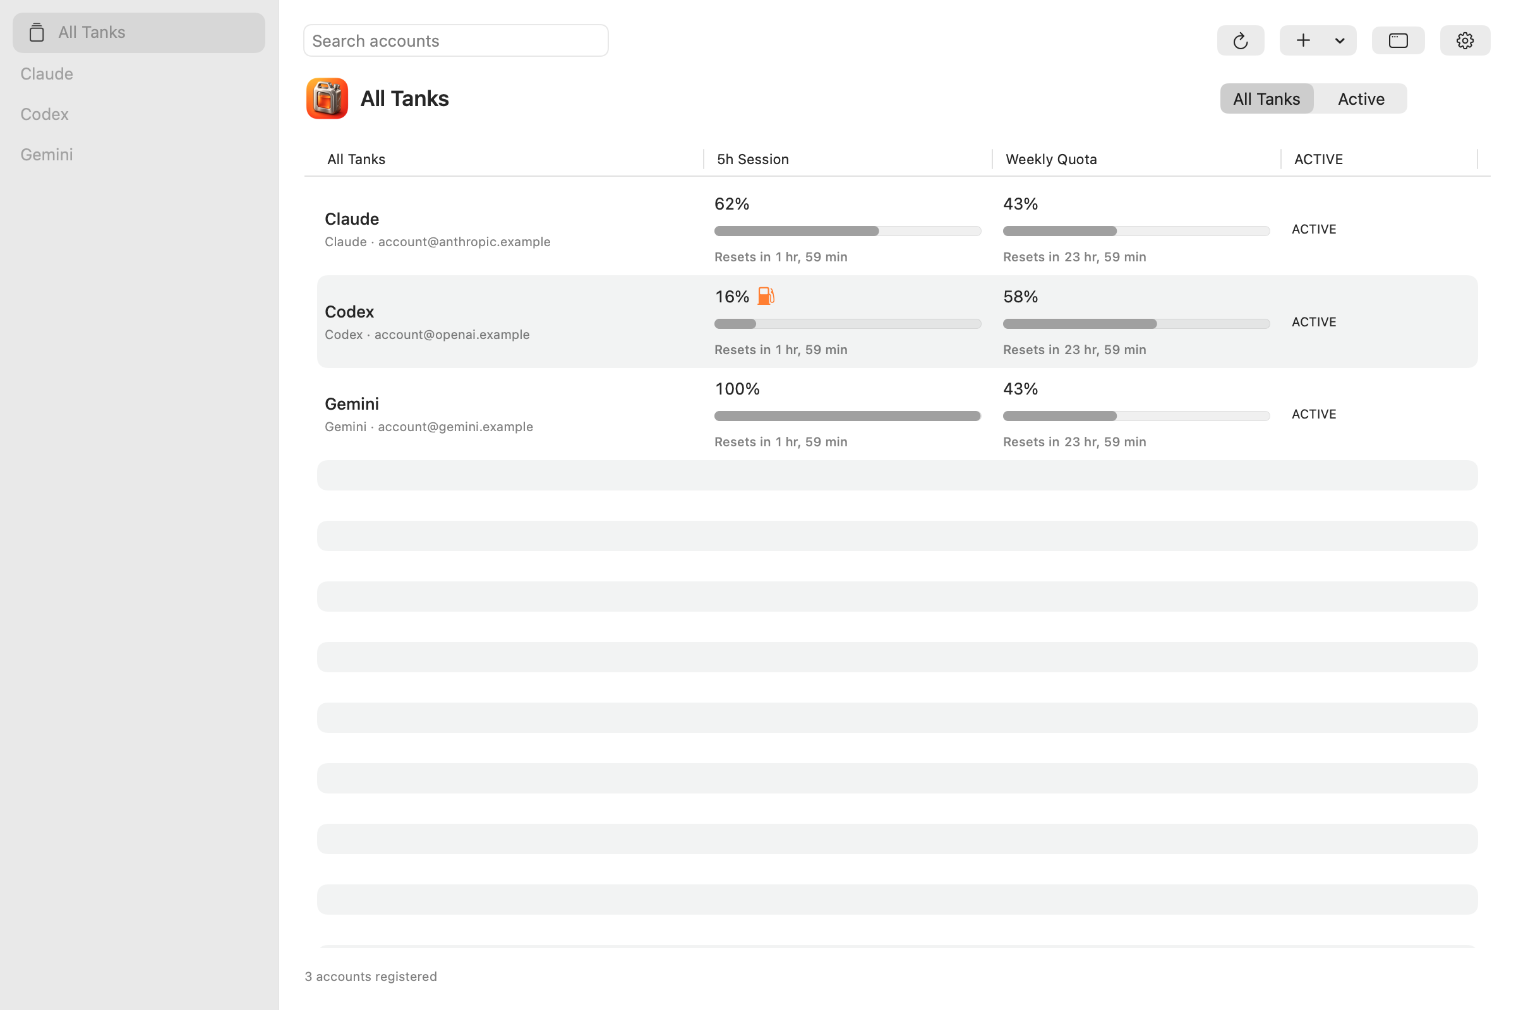Click the window layout toolbar icon
The image size is (1516, 1010).
click(x=1397, y=40)
